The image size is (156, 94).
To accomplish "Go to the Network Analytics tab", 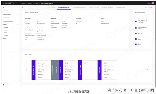I will click(x=107, y=7).
